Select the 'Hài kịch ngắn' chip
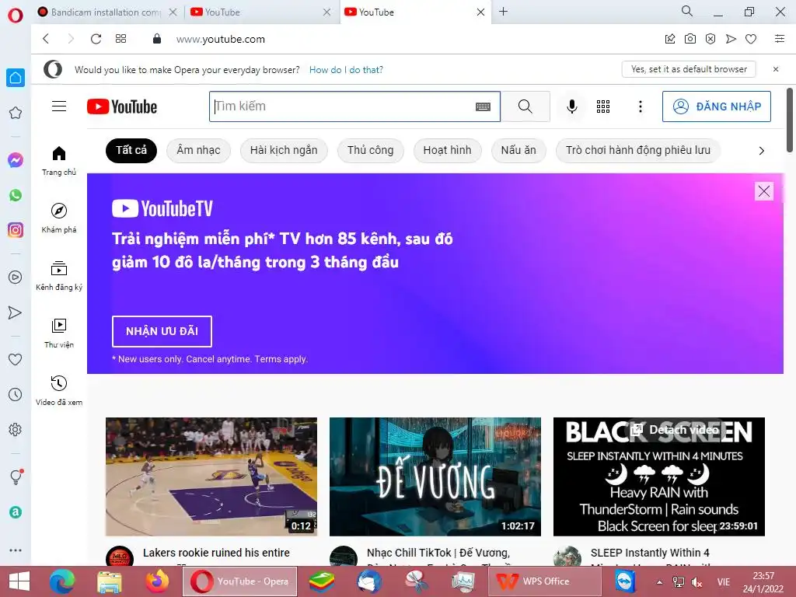Image resolution: width=796 pixels, height=597 pixels. click(x=284, y=151)
